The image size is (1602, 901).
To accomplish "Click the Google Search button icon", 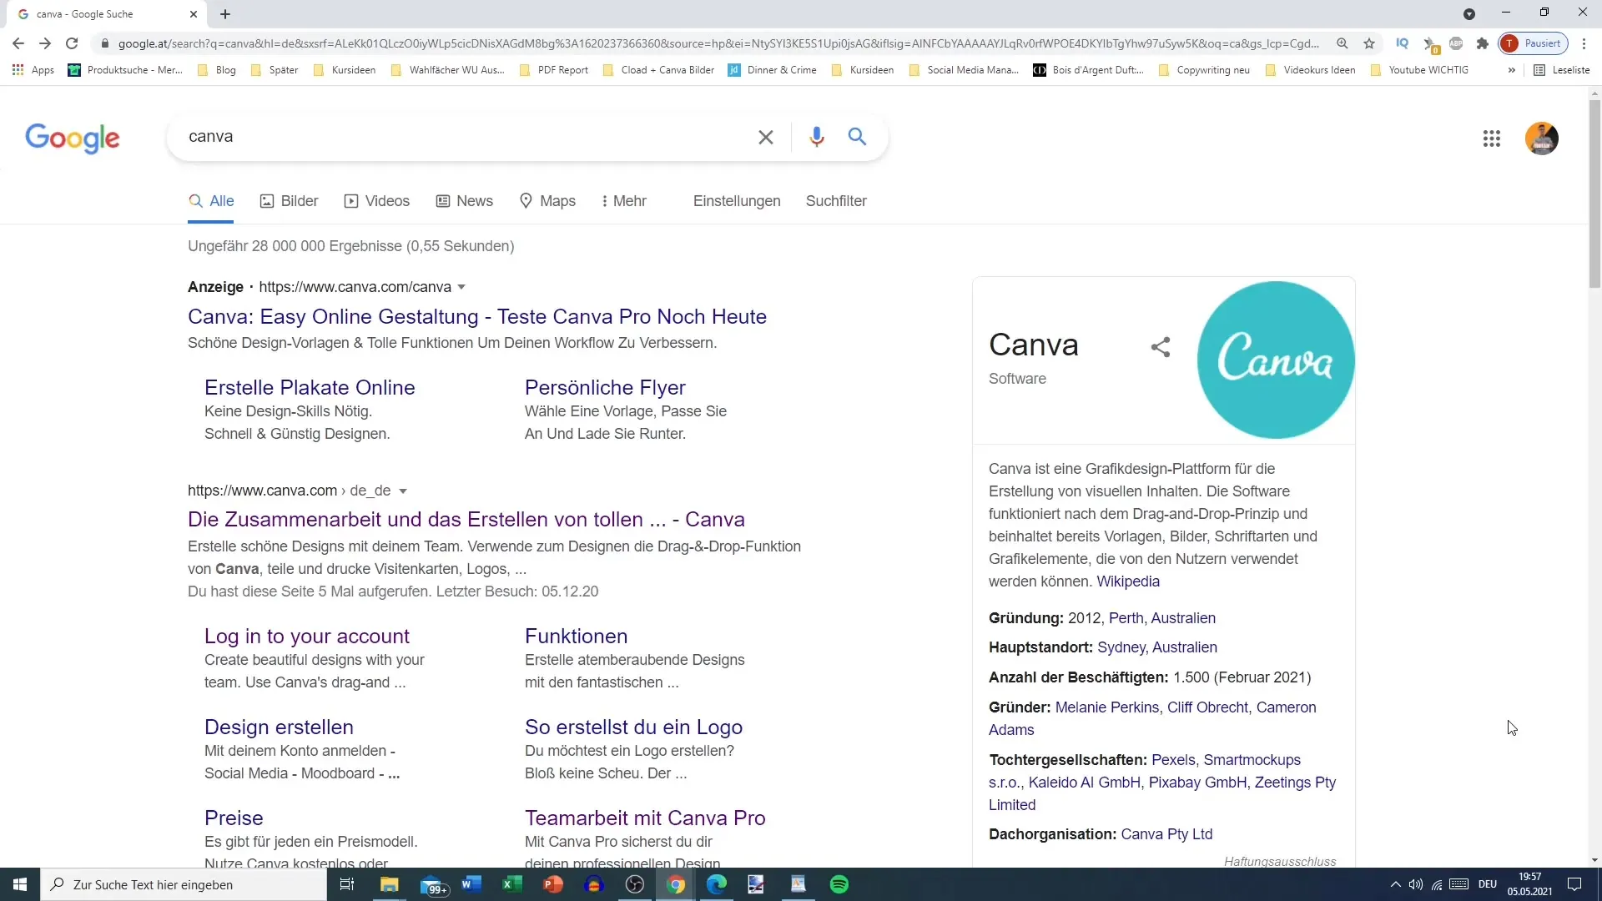I will [859, 137].
